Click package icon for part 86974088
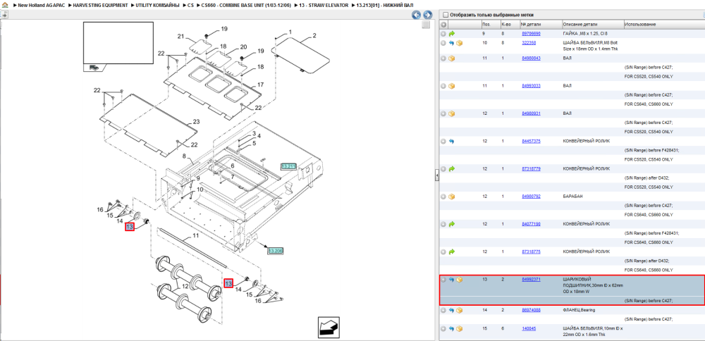705x341 pixels. point(460,310)
